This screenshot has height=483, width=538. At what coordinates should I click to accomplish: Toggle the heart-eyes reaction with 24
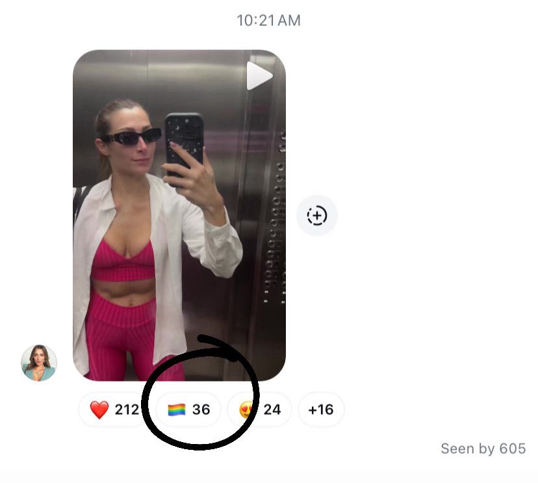[259, 410]
